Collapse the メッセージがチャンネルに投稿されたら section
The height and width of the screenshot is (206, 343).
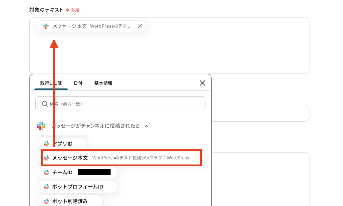[147, 126]
